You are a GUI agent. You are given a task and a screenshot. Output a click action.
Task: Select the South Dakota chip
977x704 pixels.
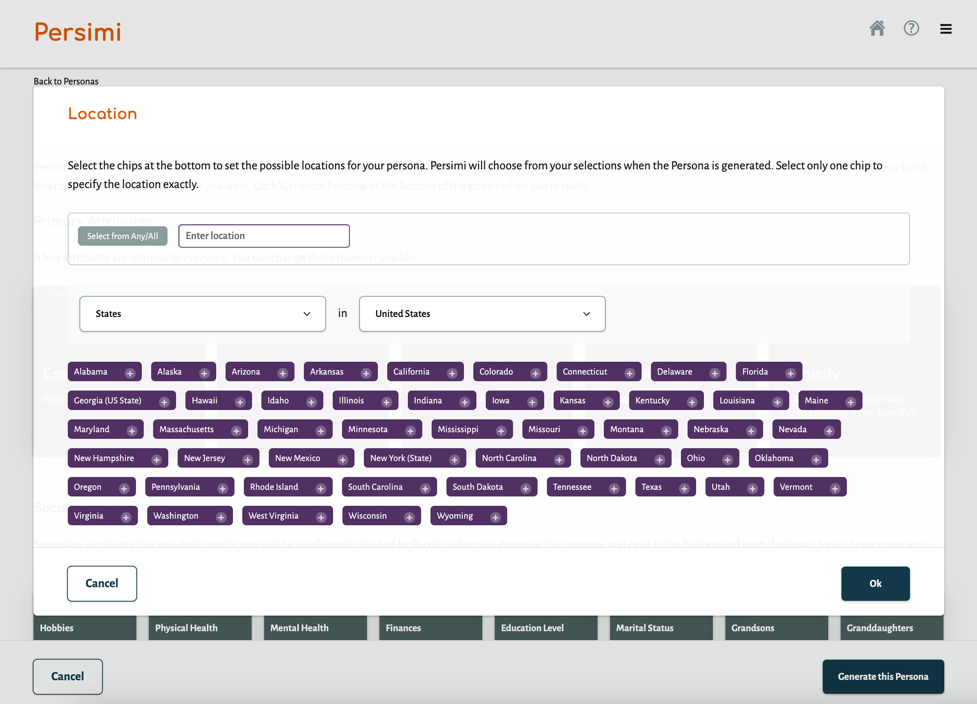point(492,487)
